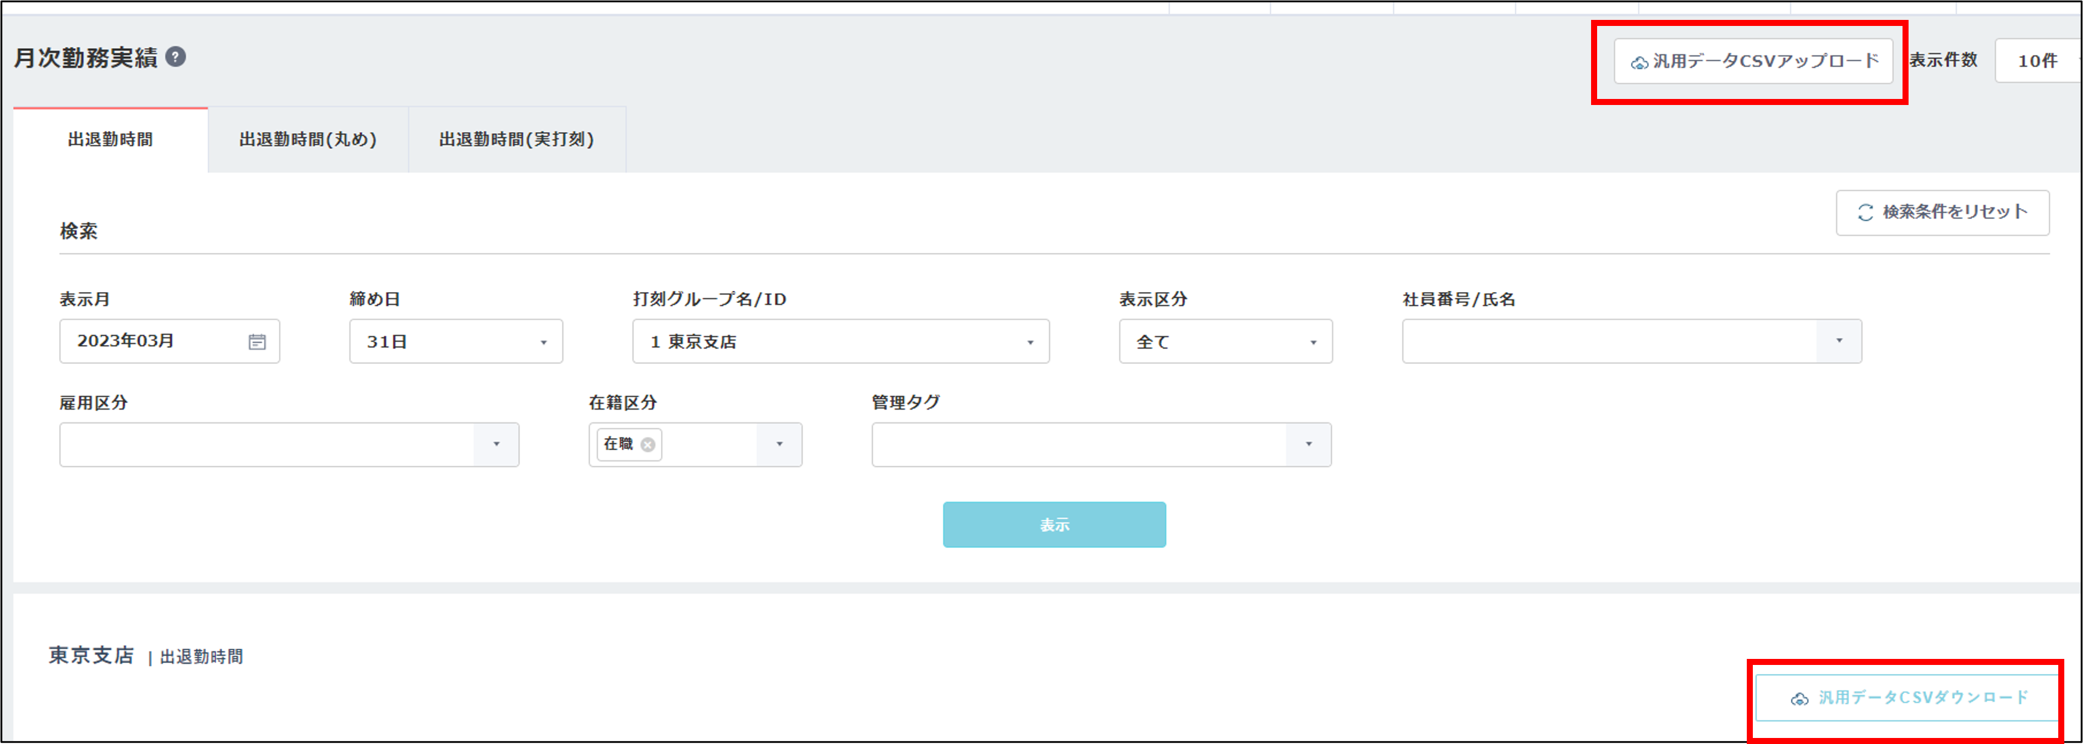
Task: Click the help question mark icon
Action: click(176, 57)
